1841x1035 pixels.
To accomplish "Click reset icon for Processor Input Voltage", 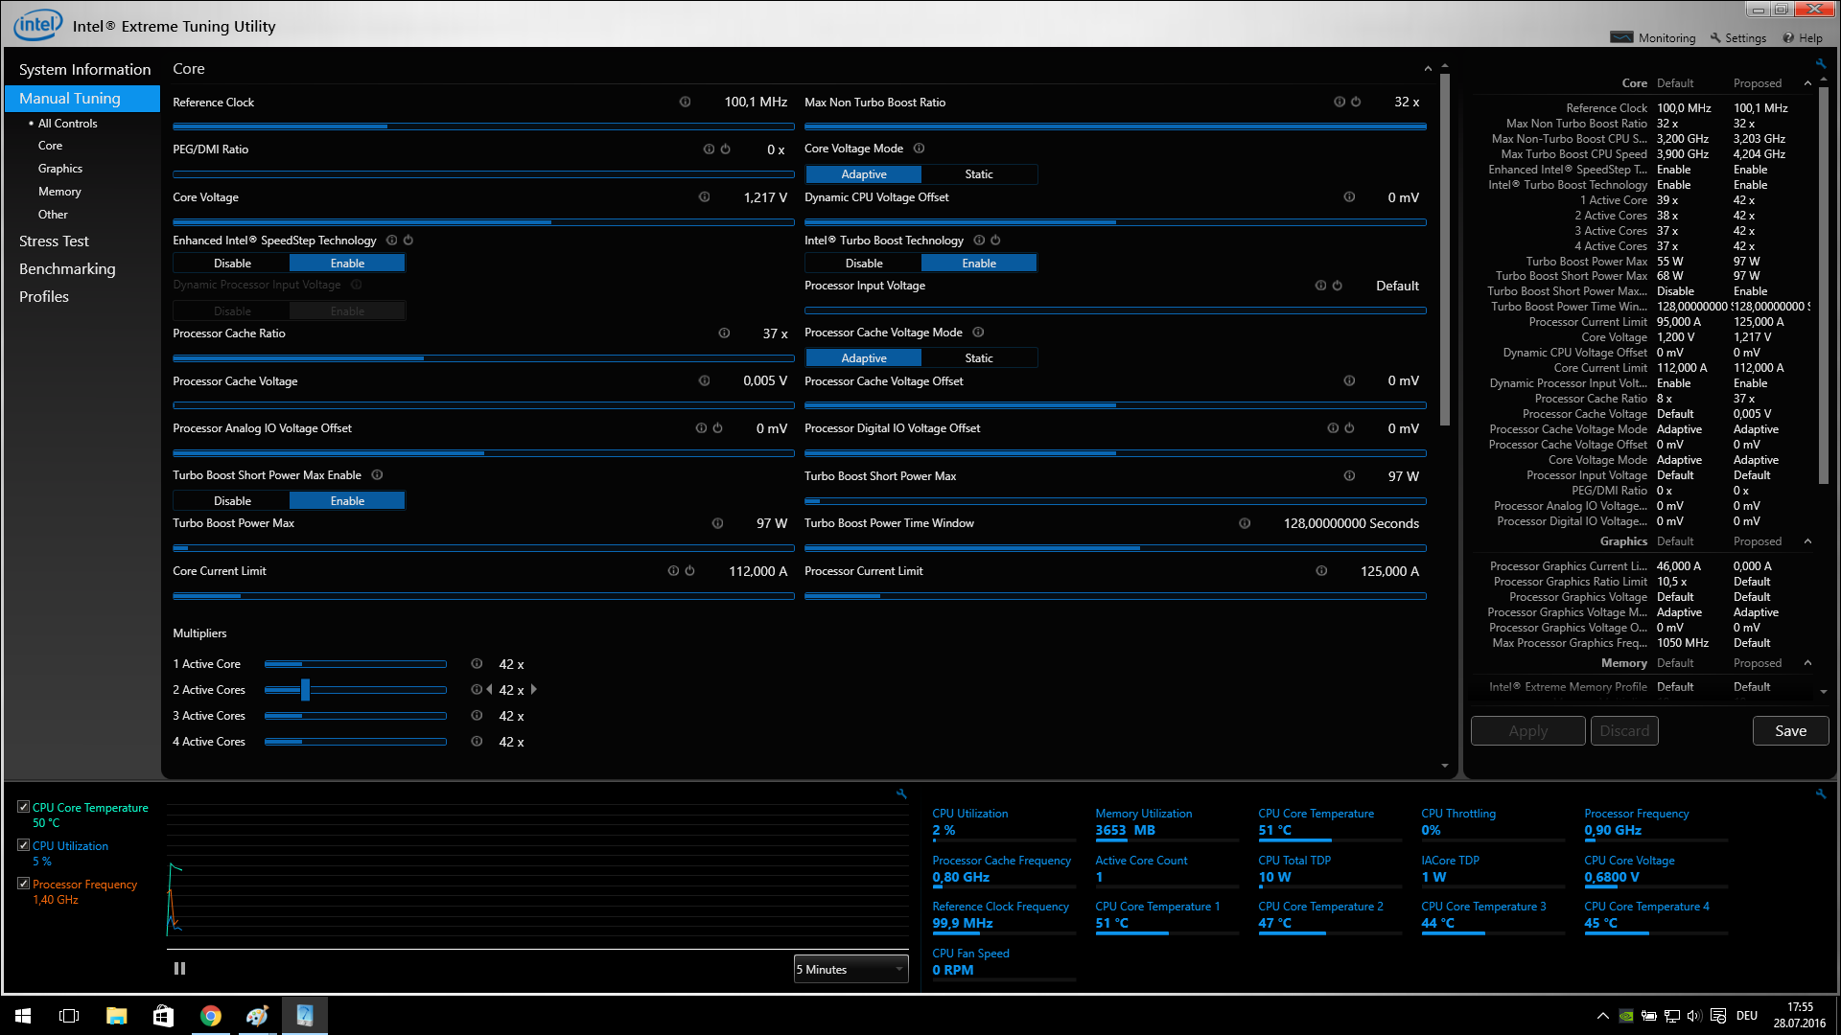I will tap(1337, 286).
